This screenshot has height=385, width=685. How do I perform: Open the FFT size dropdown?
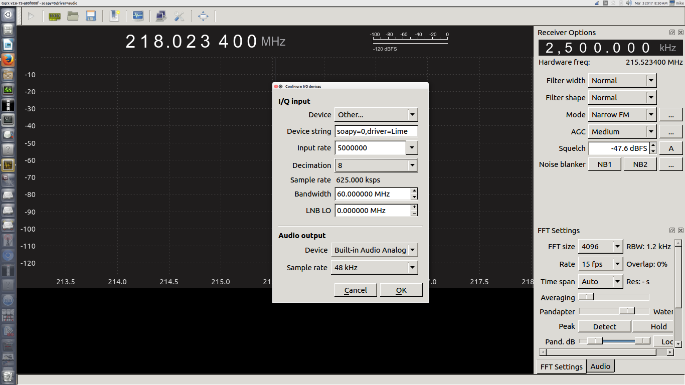tap(601, 246)
